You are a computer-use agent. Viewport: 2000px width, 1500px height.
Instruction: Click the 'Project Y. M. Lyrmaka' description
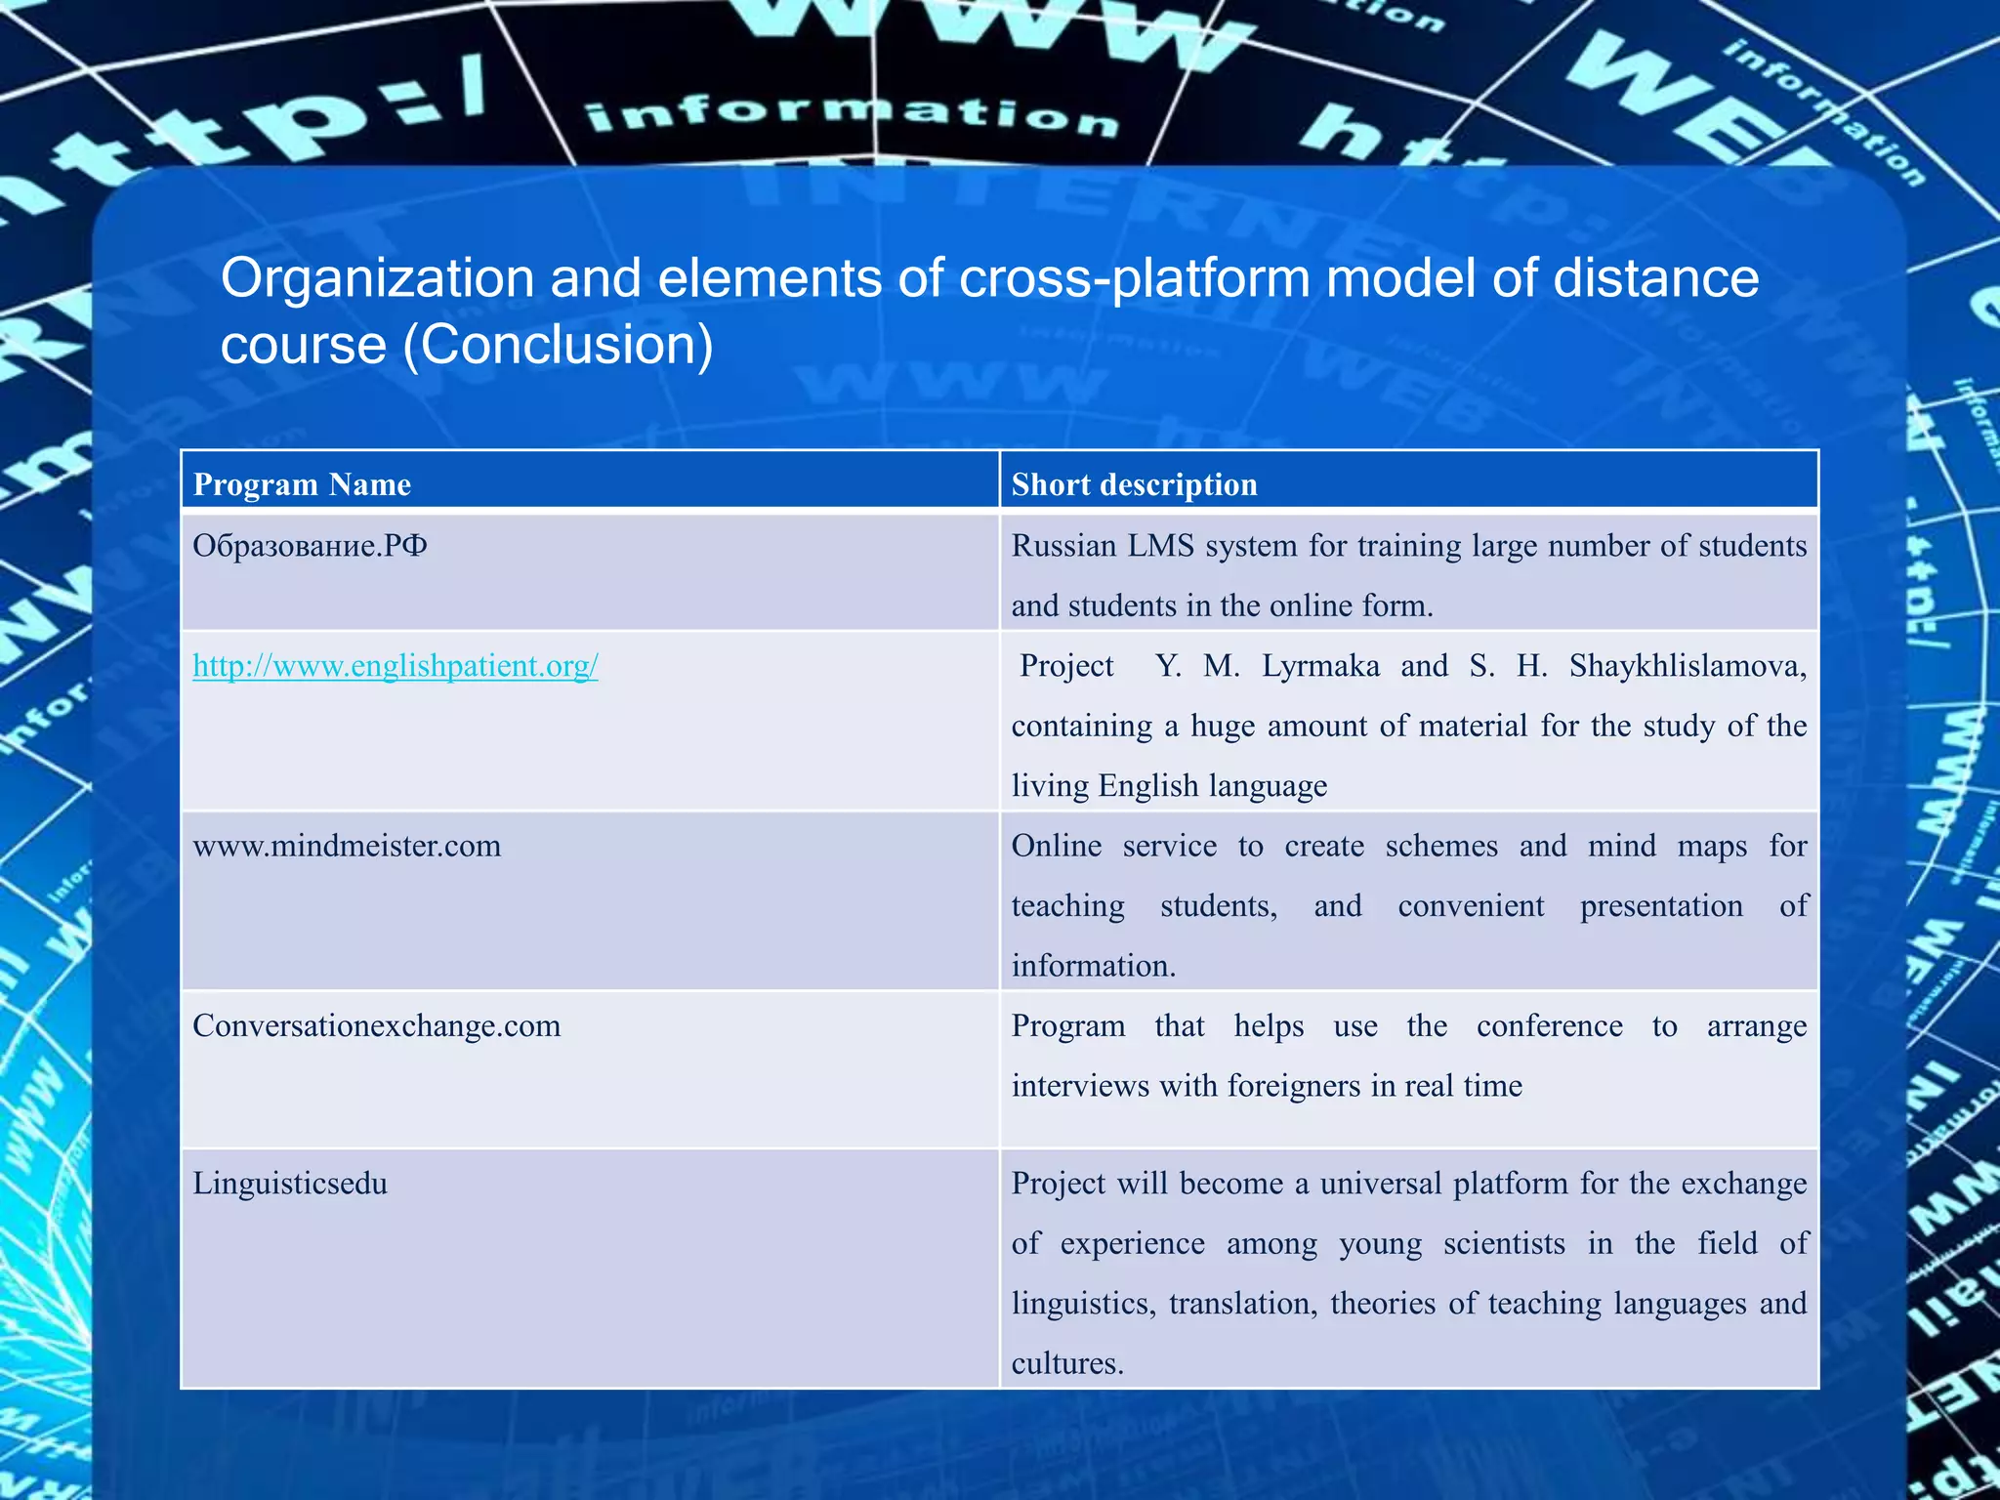click(1409, 721)
